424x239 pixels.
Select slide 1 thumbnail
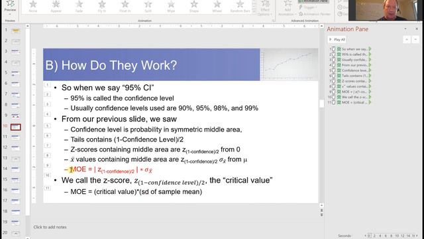[16, 31]
